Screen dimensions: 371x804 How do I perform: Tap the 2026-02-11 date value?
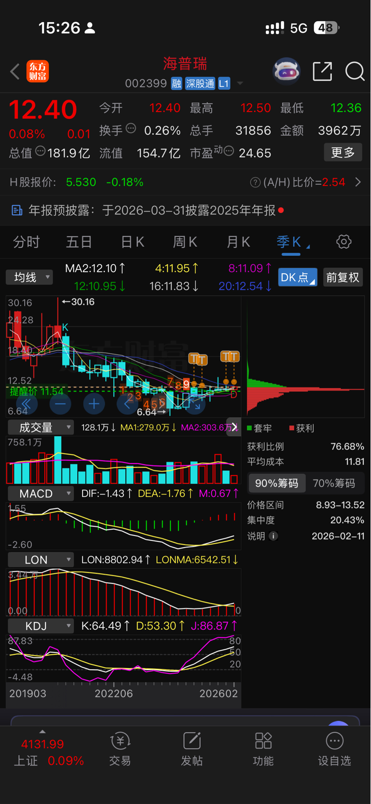click(338, 536)
